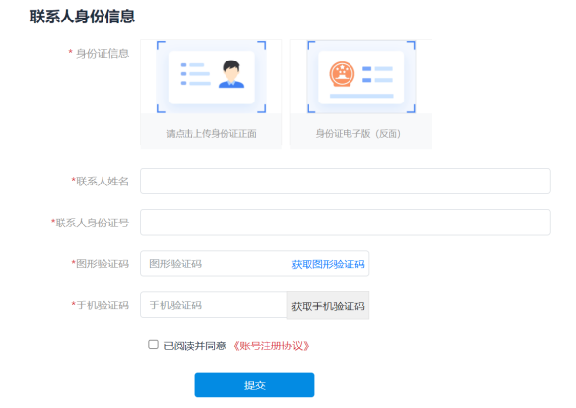Viewport: 576px width, 408px height.
Task: Click 获取手机验证码 button
Action: pyautogui.click(x=328, y=306)
